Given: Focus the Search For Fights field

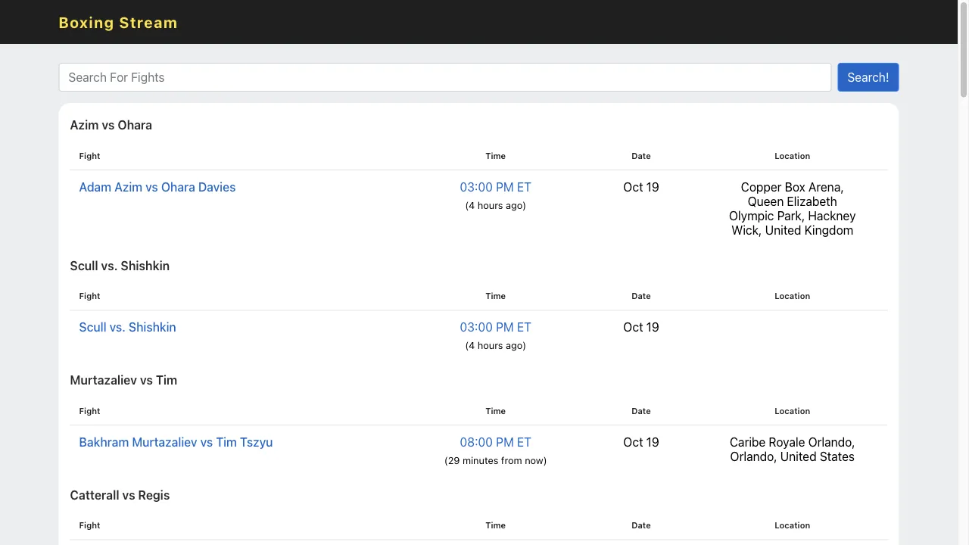Looking at the screenshot, I should (445, 77).
